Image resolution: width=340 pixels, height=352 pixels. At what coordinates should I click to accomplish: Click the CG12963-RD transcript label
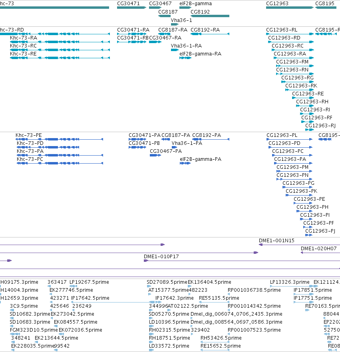tap(284, 38)
